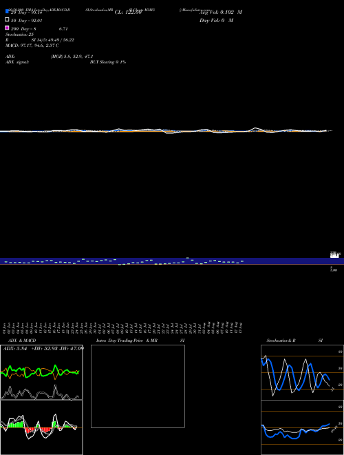Open the Stochastics & RSI panel title
344x455 pixels.
[x=294, y=341]
